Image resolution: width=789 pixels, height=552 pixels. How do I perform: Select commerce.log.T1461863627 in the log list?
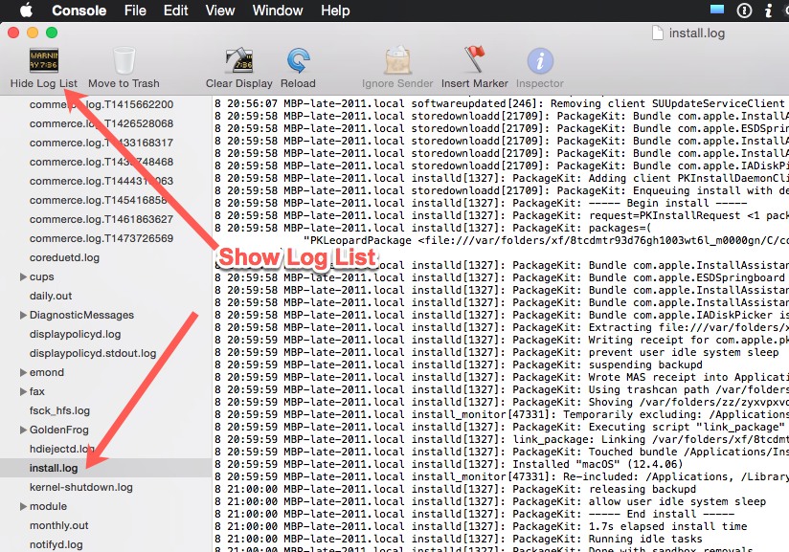[101, 219]
